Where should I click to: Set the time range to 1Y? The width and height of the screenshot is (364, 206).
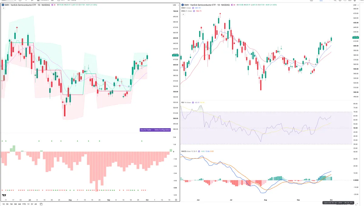[x=28, y=204]
